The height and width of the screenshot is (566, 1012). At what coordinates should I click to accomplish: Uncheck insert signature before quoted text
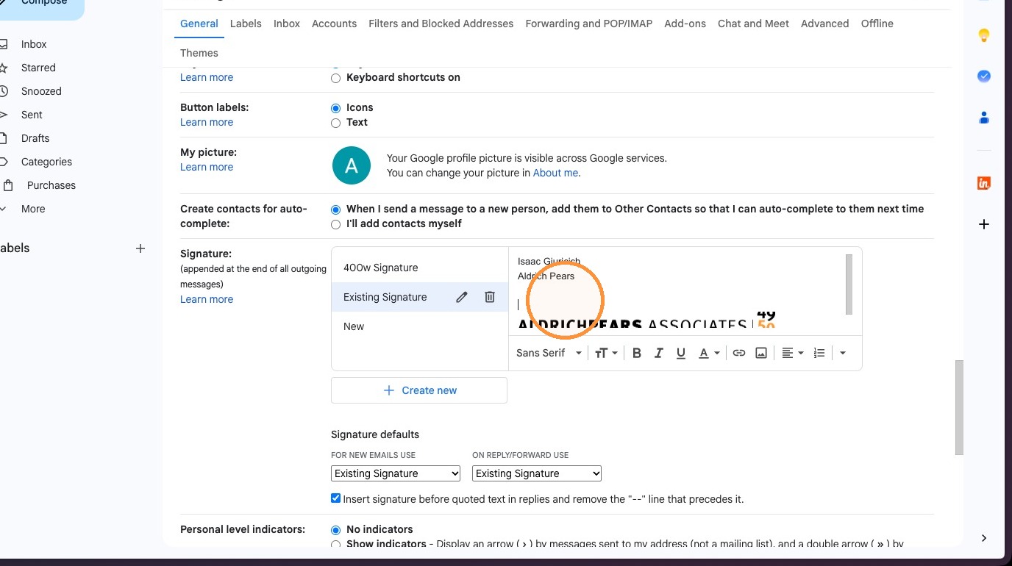point(336,498)
